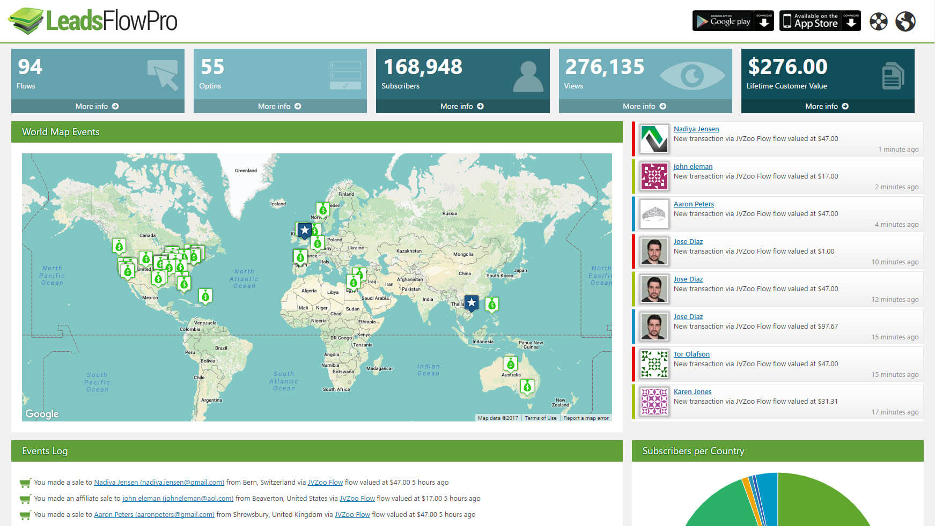This screenshot has height=526, width=935.
Task: Click the dollar marker east of Thailand
Action: 491,305
